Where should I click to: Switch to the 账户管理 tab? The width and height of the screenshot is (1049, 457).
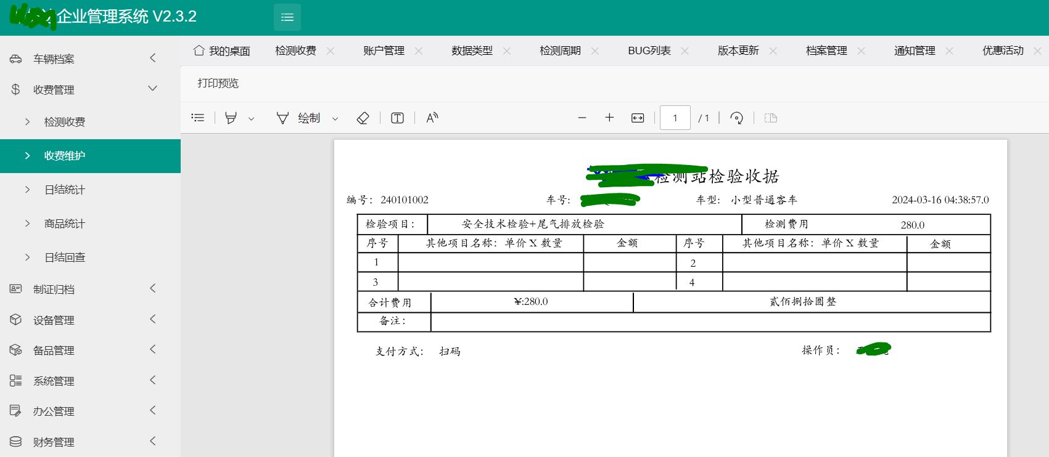pos(384,51)
